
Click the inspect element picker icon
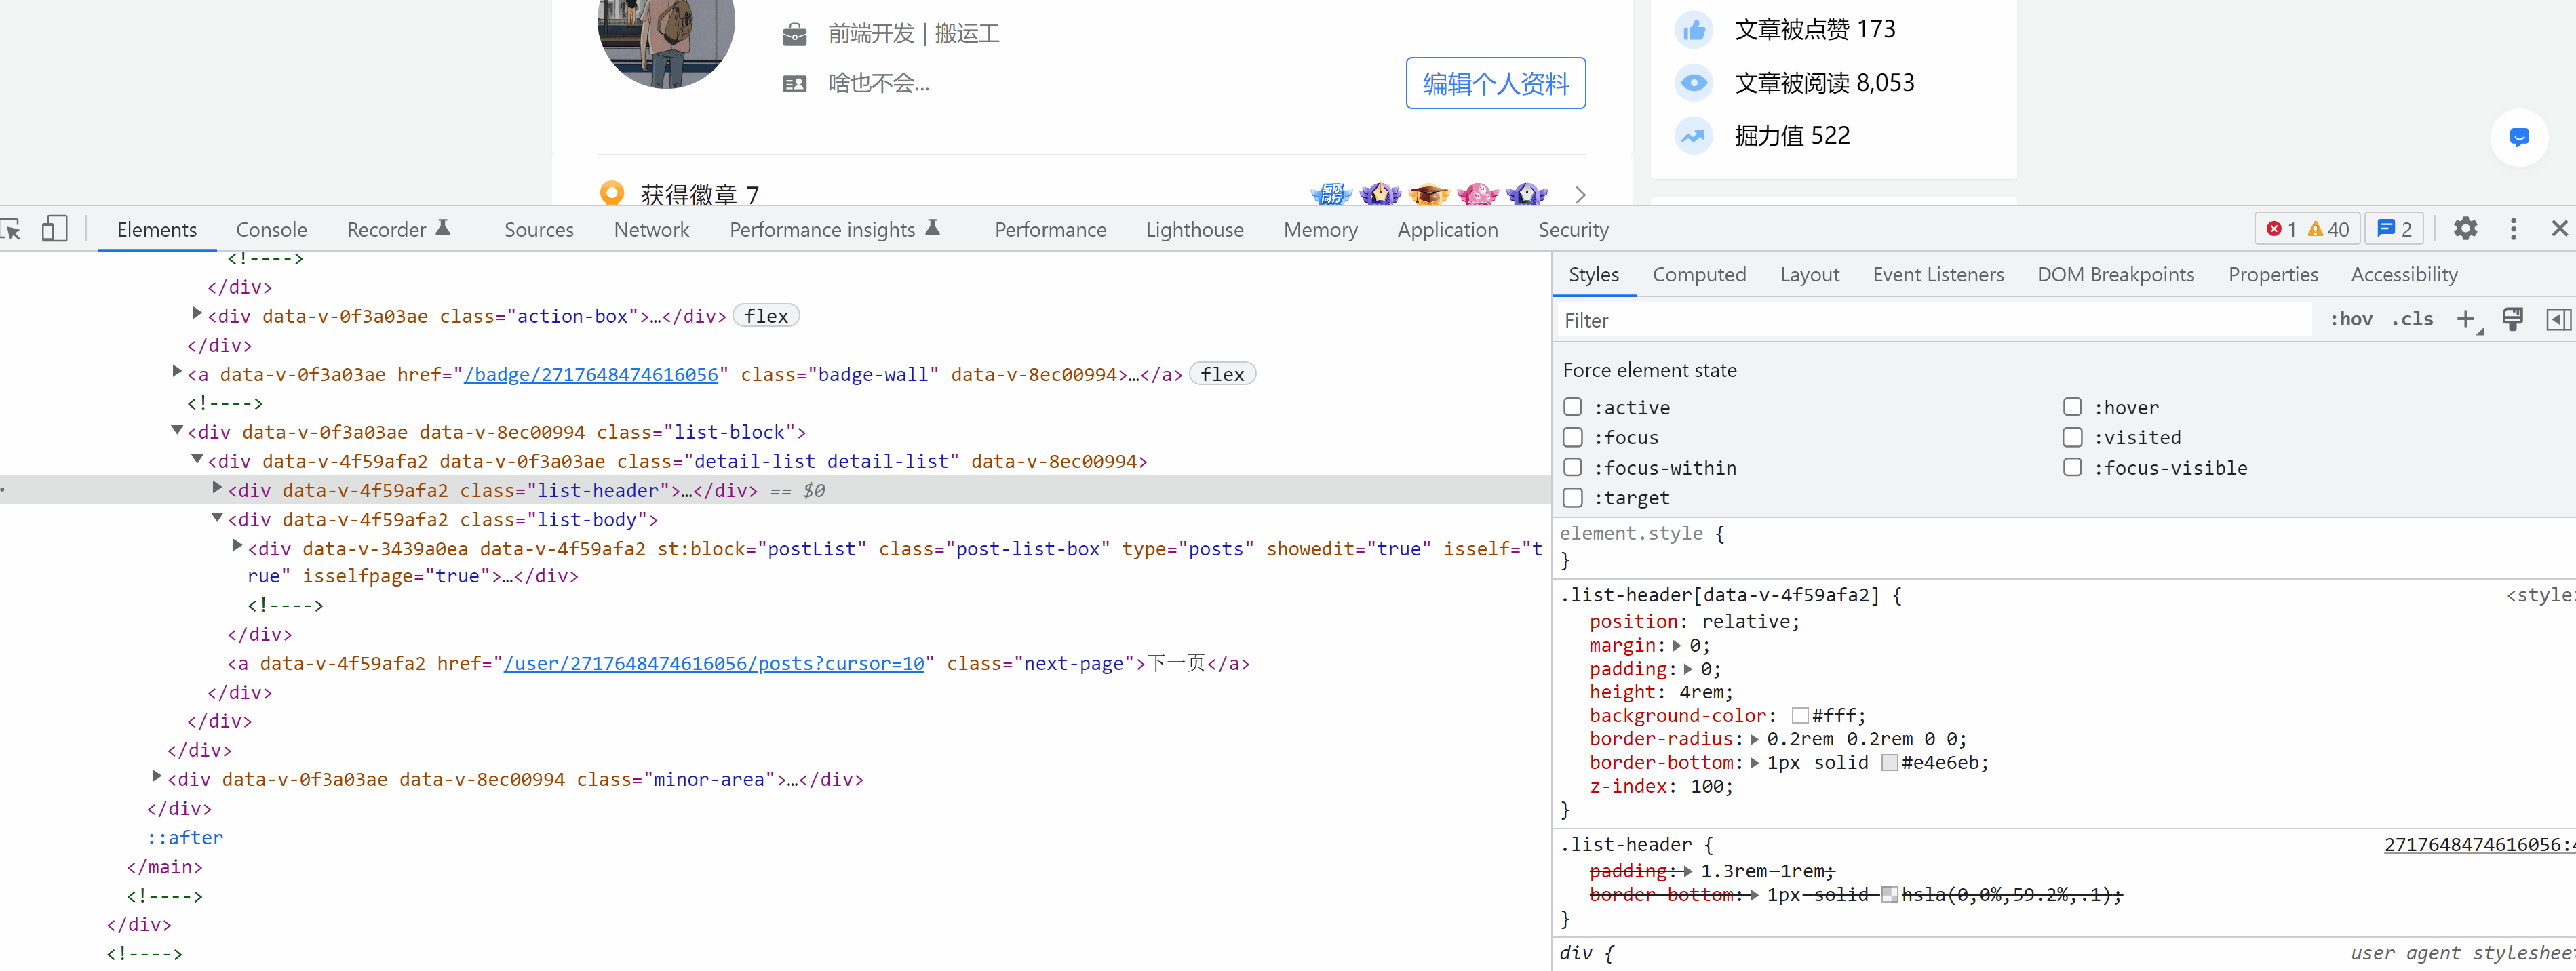click(x=11, y=230)
